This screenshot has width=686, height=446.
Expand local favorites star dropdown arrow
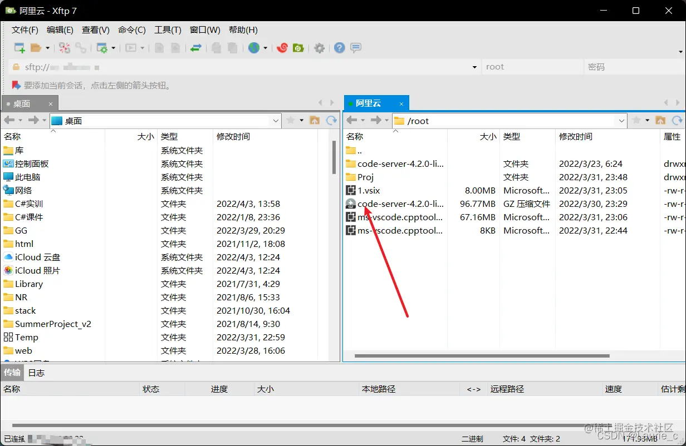301,120
